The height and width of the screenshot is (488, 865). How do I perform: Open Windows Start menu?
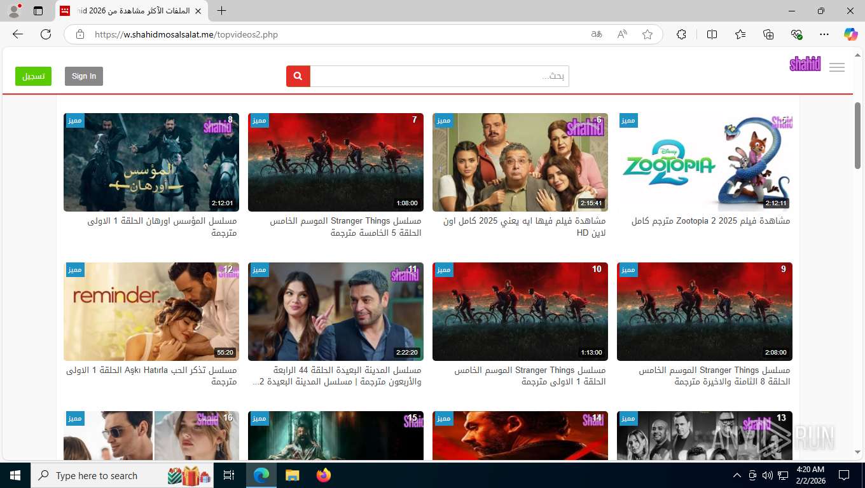pos(15,475)
